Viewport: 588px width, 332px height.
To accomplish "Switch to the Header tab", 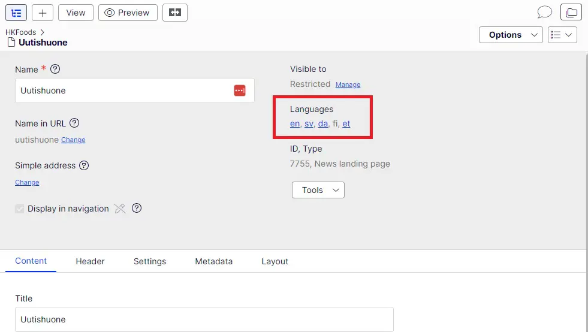I will pyautogui.click(x=90, y=261).
